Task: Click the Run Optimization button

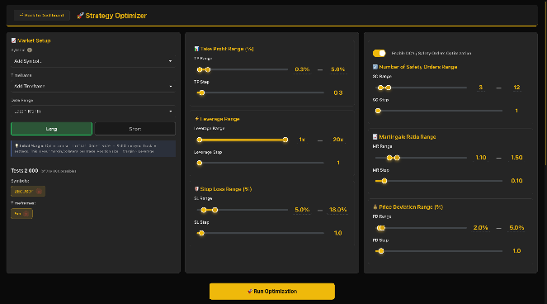Action: pyautogui.click(x=272, y=292)
